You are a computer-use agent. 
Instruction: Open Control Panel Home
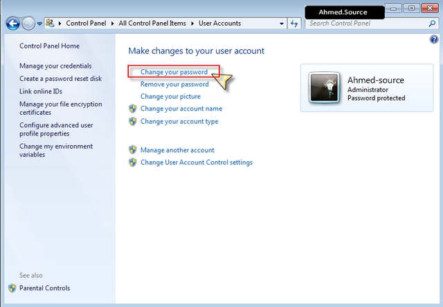click(49, 46)
